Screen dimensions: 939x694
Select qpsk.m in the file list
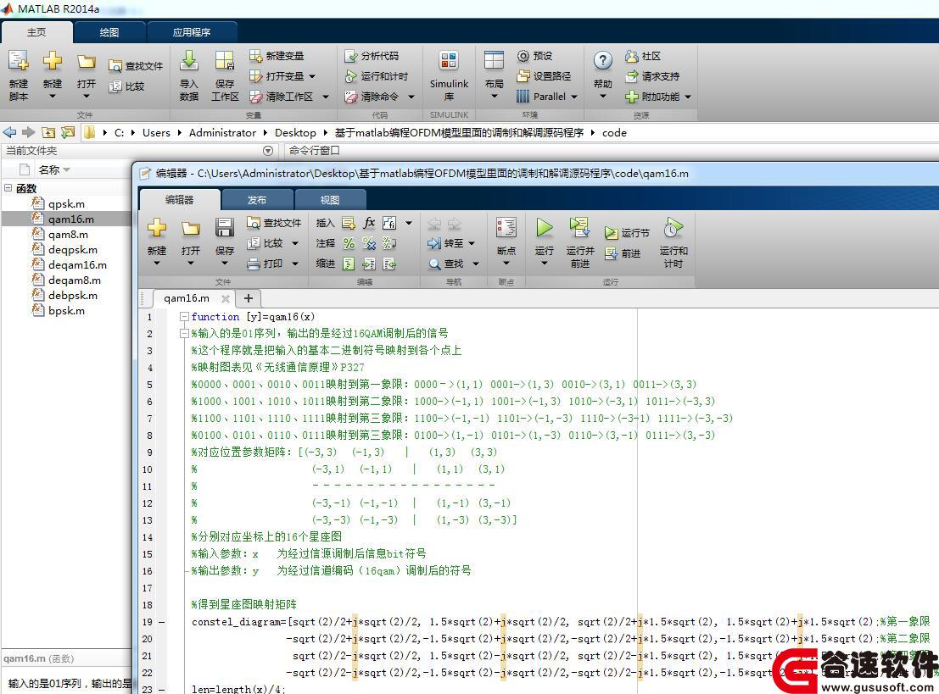tap(66, 204)
